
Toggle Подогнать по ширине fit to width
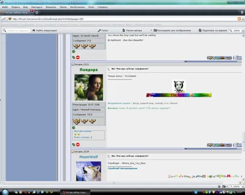point(212,31)
